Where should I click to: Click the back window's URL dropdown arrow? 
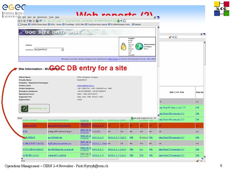point(173,37)
